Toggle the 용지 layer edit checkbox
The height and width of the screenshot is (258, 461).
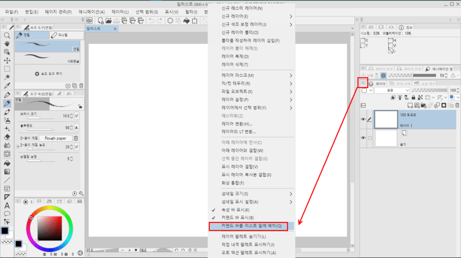tap(370, 138)
